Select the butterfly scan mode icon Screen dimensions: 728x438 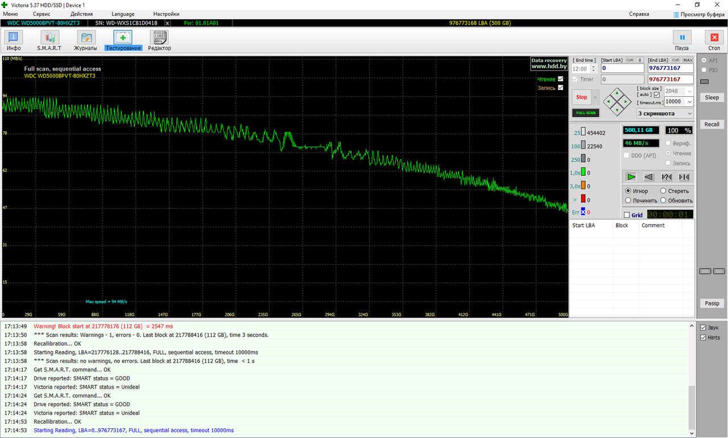(x=684, y=177)
